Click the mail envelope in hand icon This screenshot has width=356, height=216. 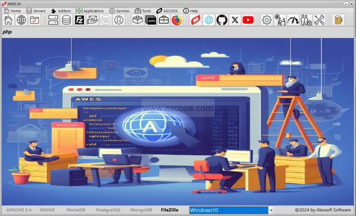[x=93, y=20]
